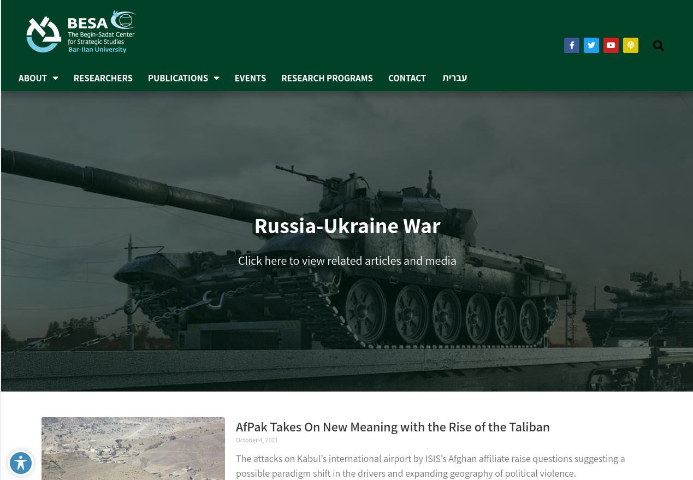The image size is (693, 480).
Task: Click the magnifying glass search icon
Action: 658,46
